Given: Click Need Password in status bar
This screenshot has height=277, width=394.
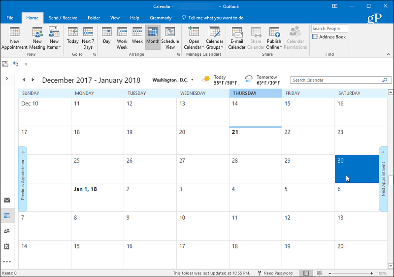Looking at the screenshot, I should pyautogui.click(x=275, y=273).
